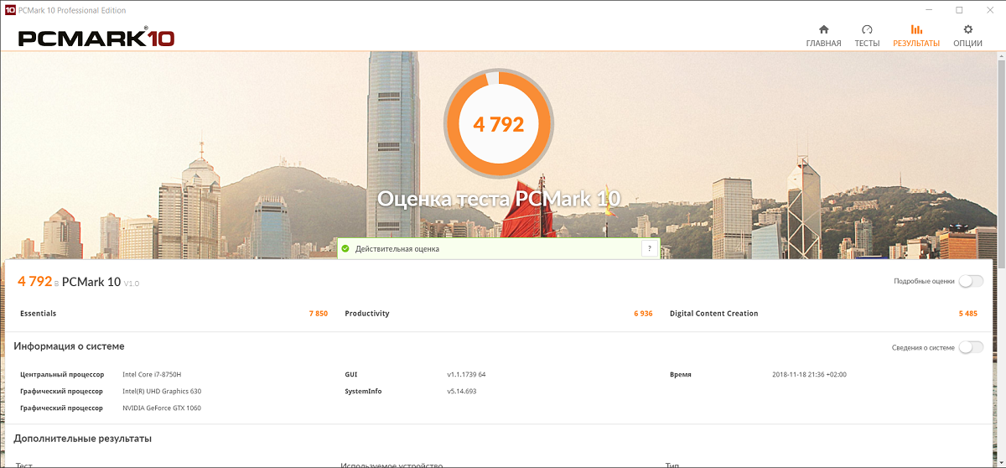This screenshot has width=1006, height=468.
Task: Toggle Сведения о системе switch
Action: tap(971, 347)
